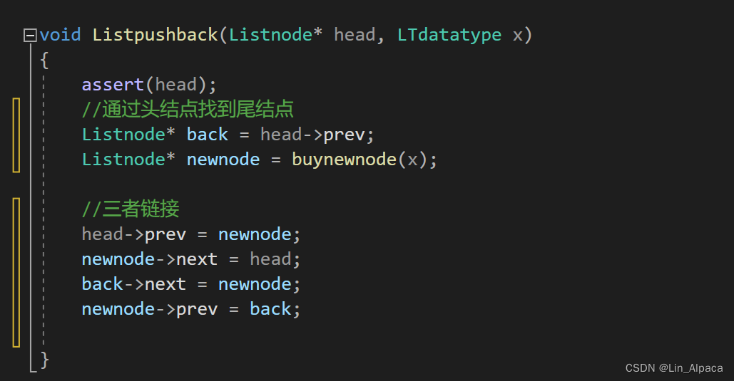Click the upper yellow change marker in margin
Screen dimensions: 734x381
(16, 135)
